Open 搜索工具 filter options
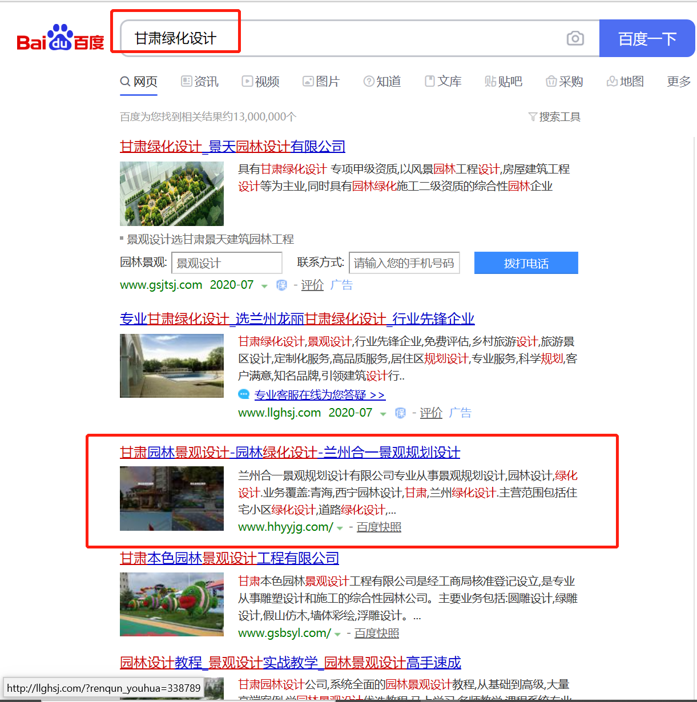697x702 pixels. tap(554, 117)
